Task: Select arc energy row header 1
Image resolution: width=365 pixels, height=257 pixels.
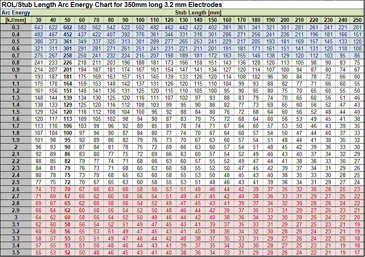Action: point(16,77)
